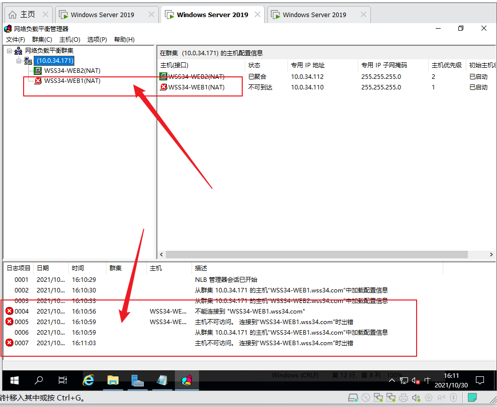
Task: Sort by 主机优先级 column header
Action: tap(447, 65)
